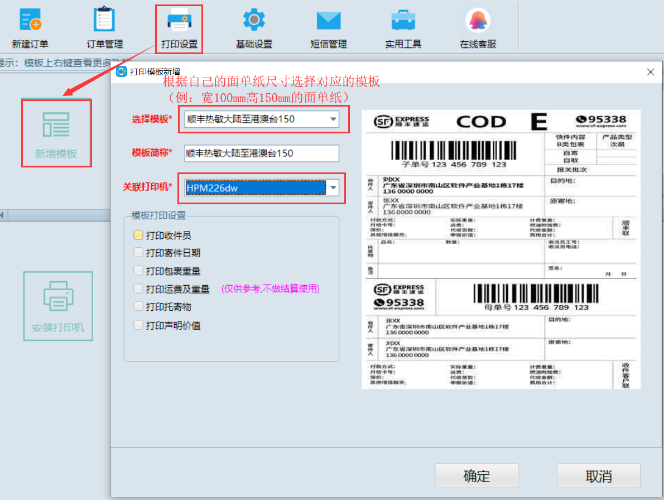
Task: Click the 确定 button
Action: click(x=477, y=476)
